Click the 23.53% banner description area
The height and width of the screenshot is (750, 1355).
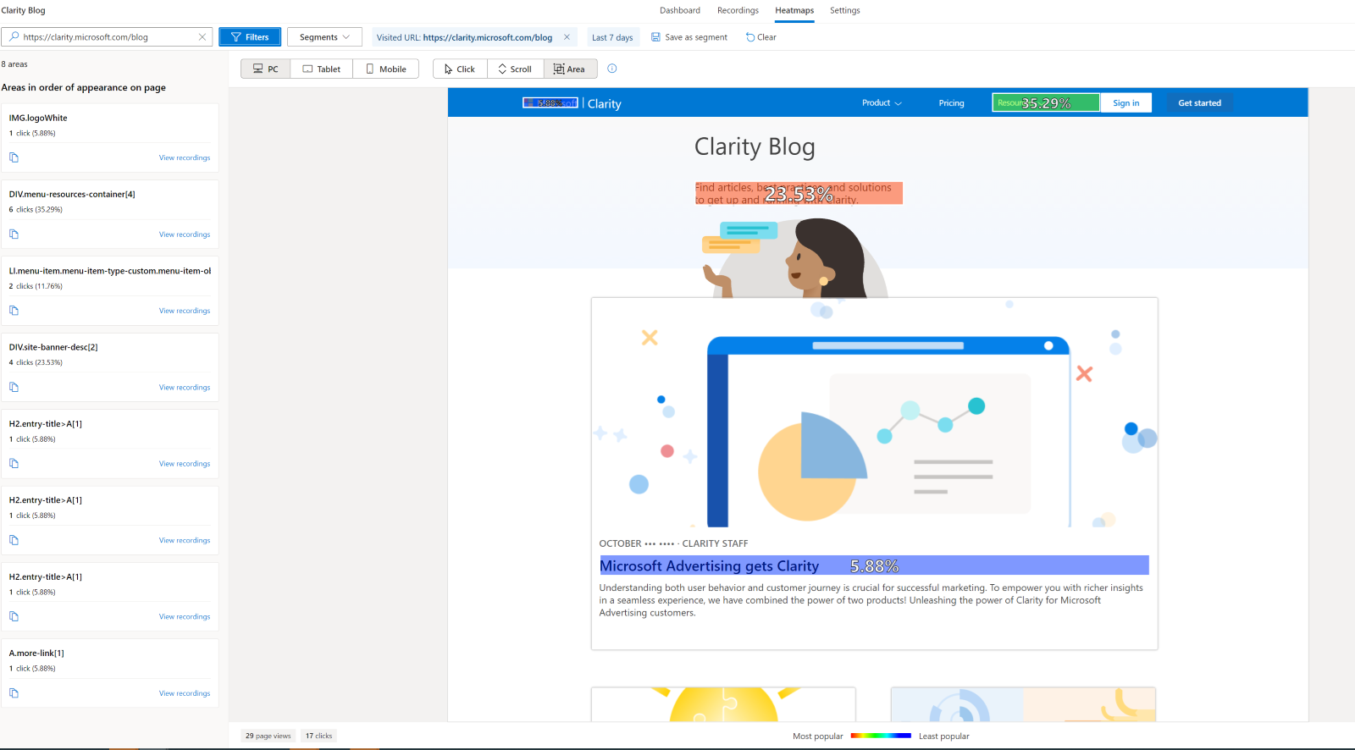[x=799, y=193]
